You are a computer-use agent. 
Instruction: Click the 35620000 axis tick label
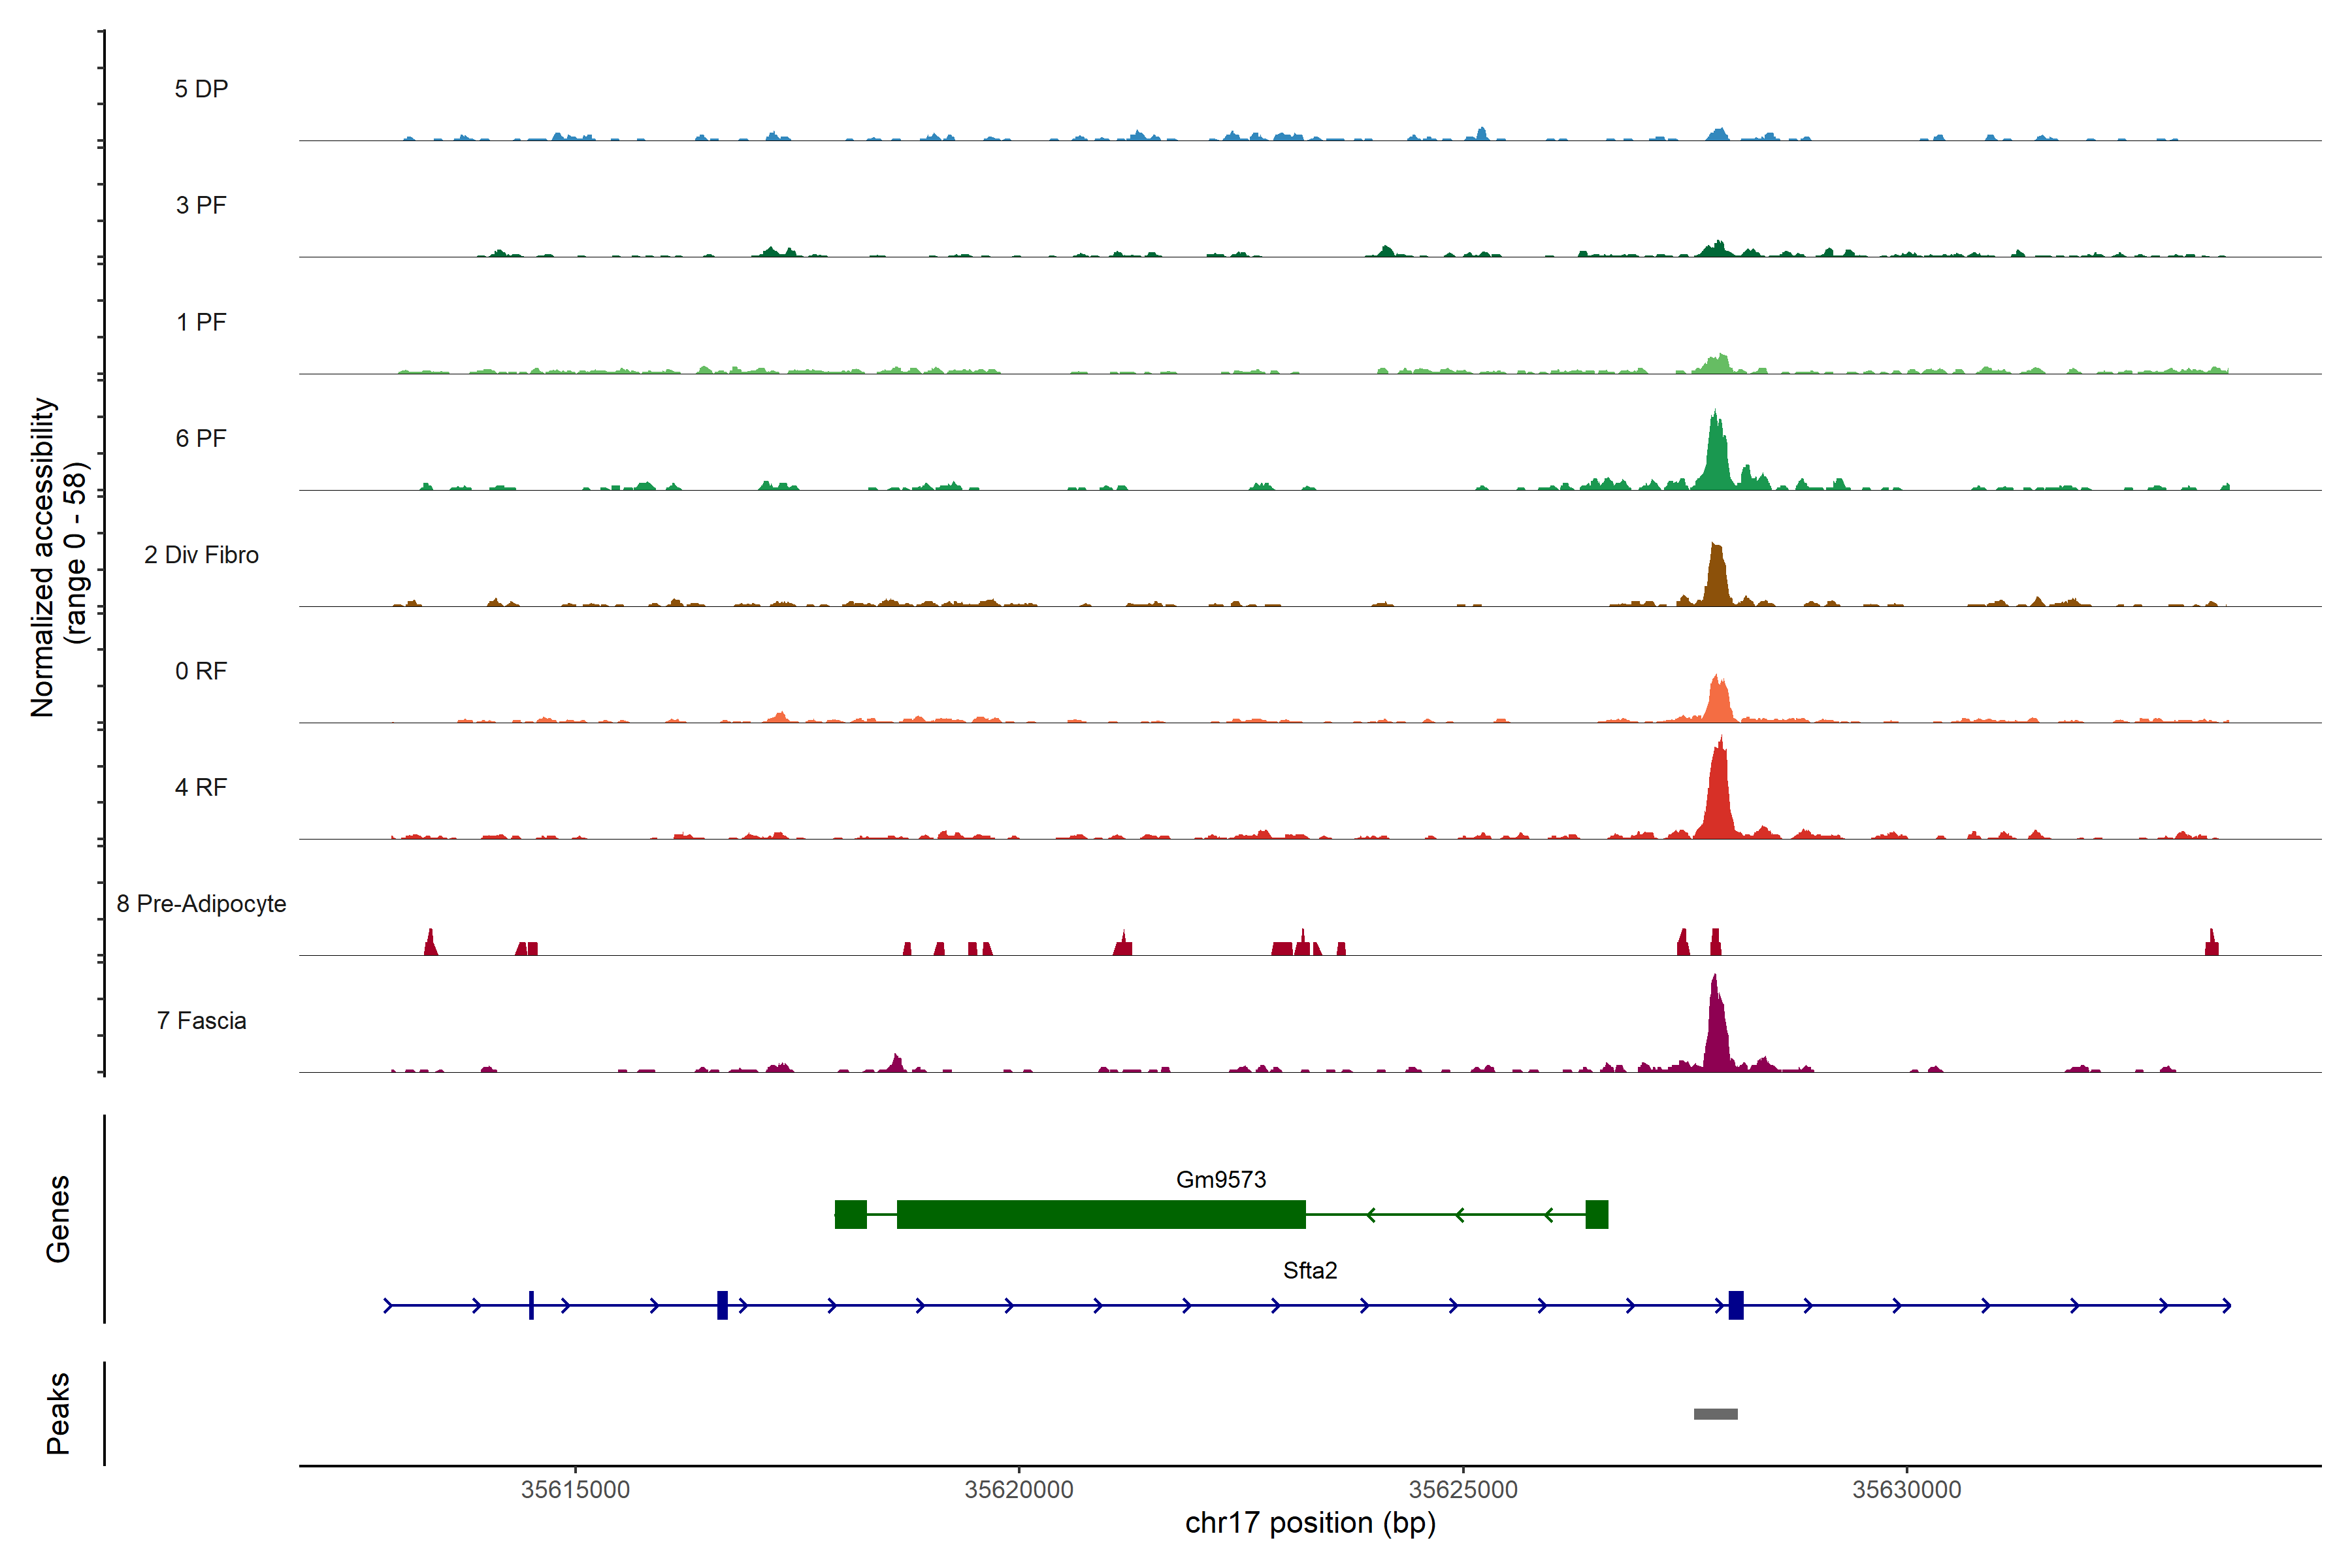[x=1018, y=1489]
